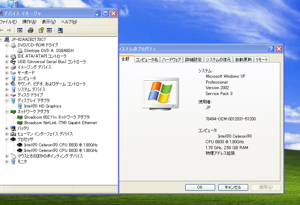Image resolution: width=300 pixels, height=205 pixels.
Task: Collapse the ネットワーク アダプタ node
Action: 7,112
